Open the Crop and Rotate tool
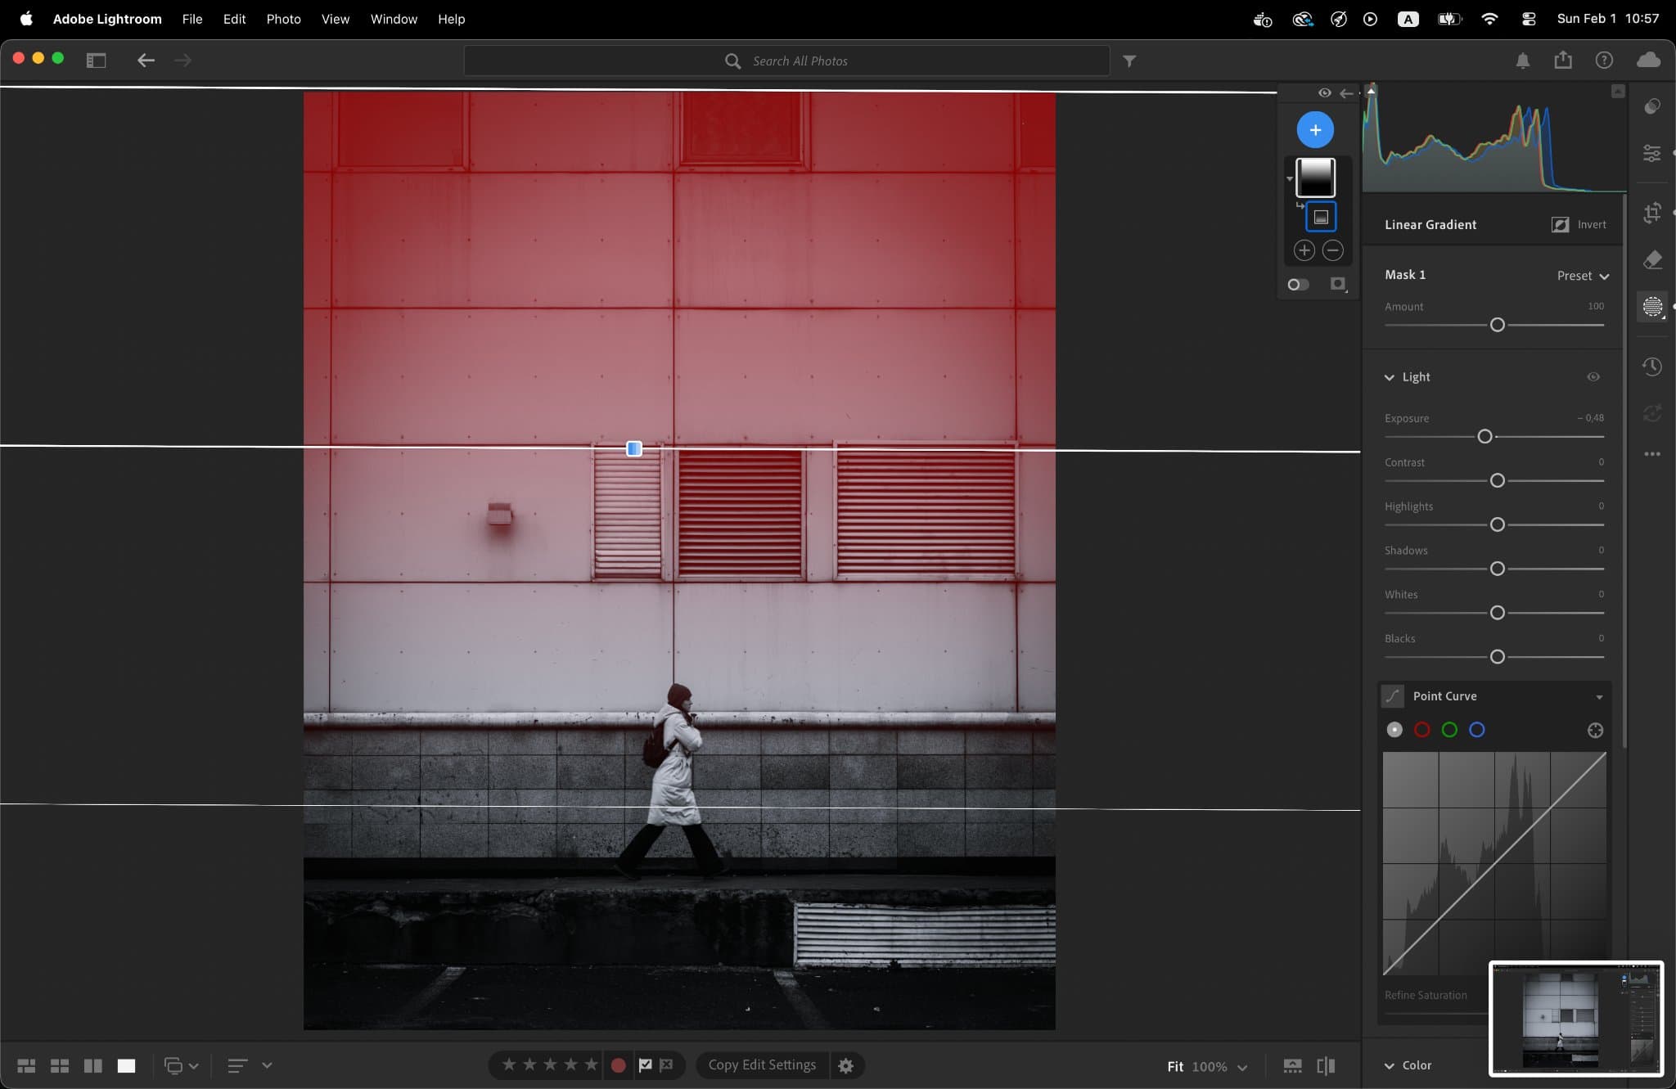 coord(1652,213)
